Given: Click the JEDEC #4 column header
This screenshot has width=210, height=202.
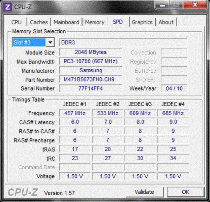Looking at the screenshot, I should coord(173,104).
